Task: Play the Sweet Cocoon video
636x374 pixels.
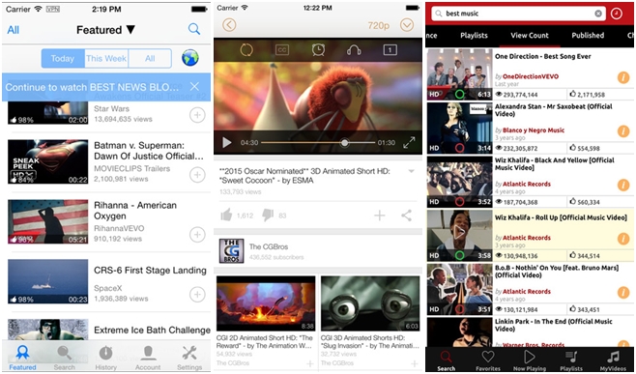Action: pyautogui.click(x=227, y=142)
